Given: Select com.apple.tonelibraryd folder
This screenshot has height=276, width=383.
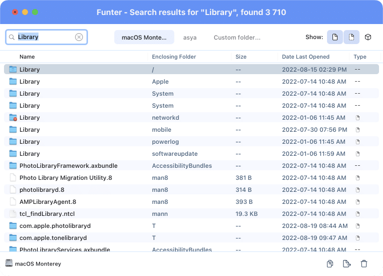Looking at the screenshot, I should [191, 237].
